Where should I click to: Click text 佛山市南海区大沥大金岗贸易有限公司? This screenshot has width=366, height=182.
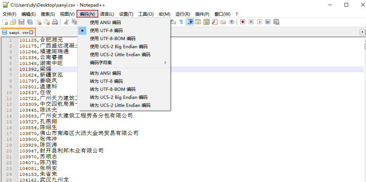(x=89, y=133)
